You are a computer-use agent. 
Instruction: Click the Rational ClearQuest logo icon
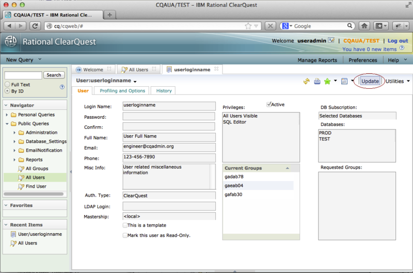(x=11, y=41)
